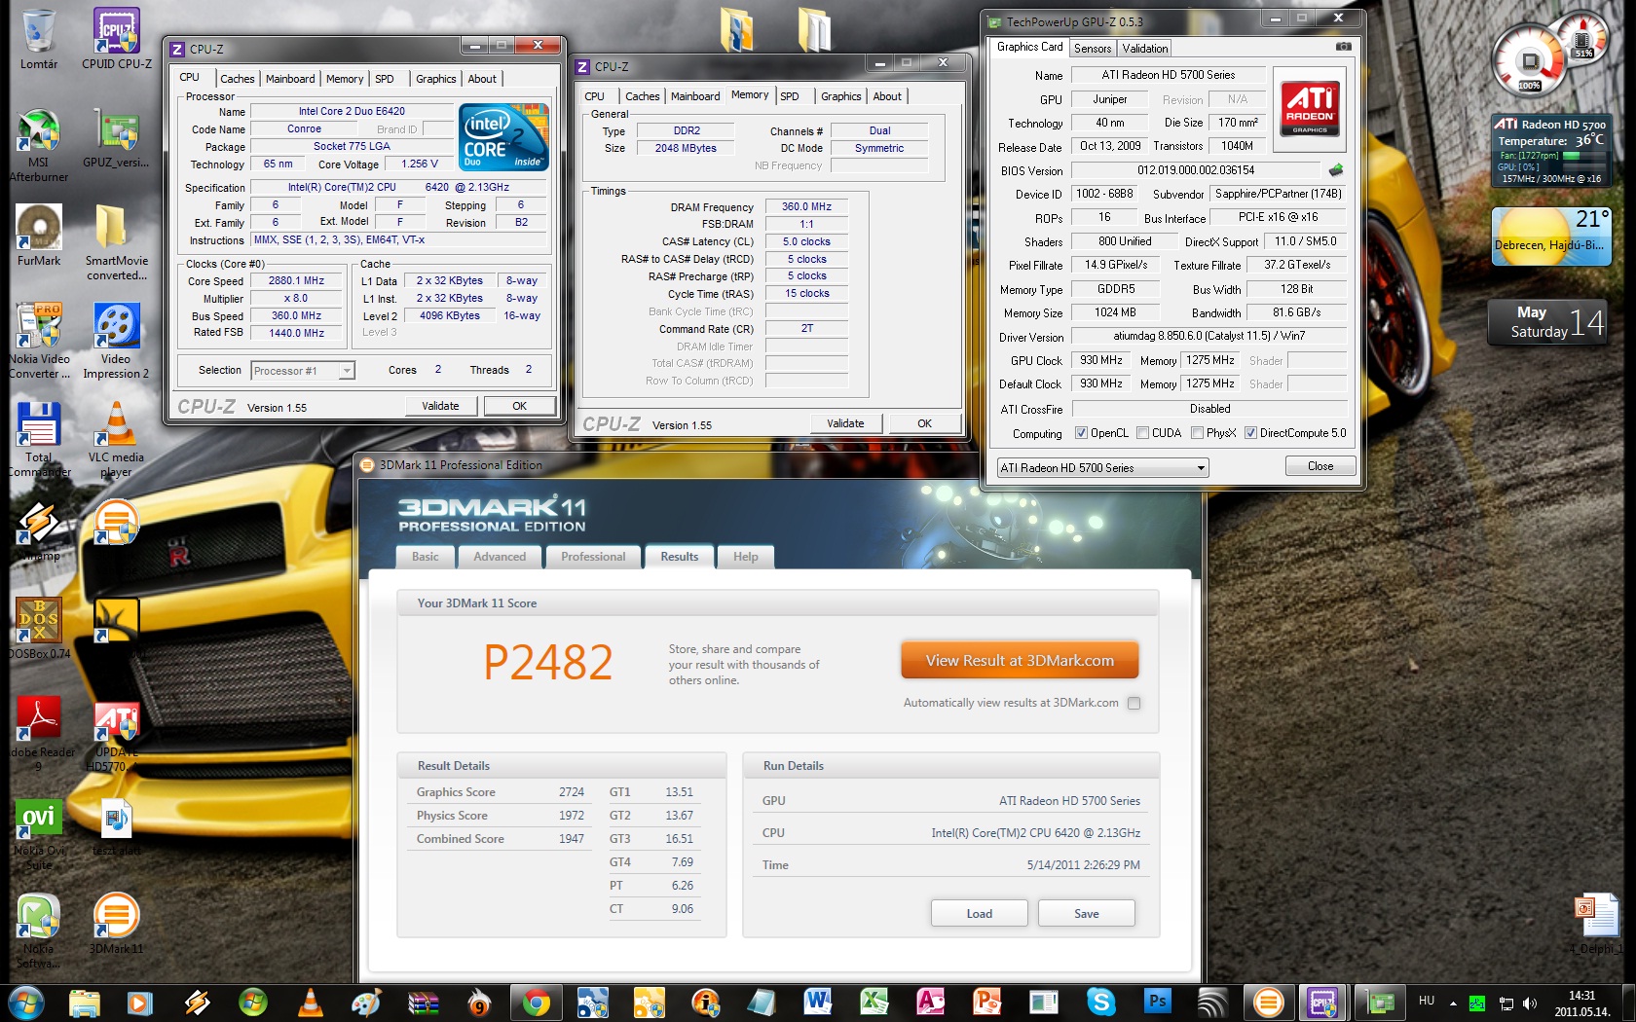Click the GPU-Z screenshot camera icon
Viewport: 1636px width, 1022px height.
(1343, 46)
